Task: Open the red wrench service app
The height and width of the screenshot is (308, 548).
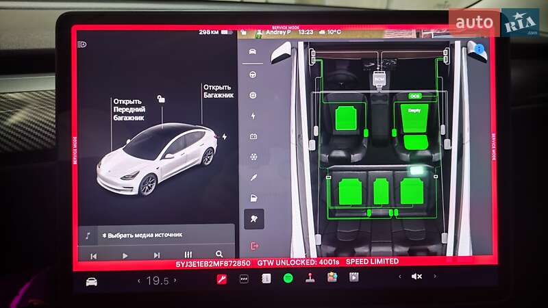Action: tap(222, 279)
